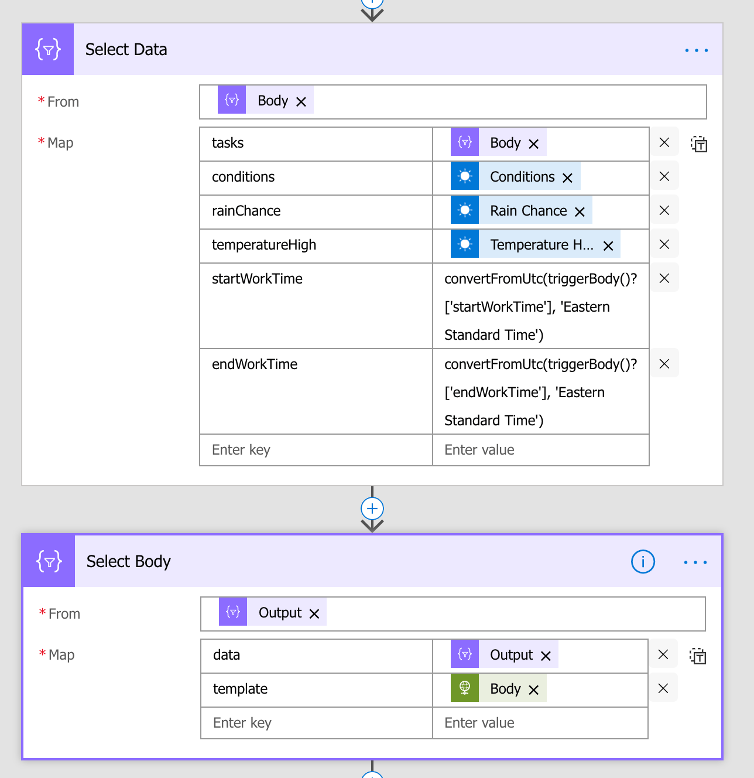The width and height of the screenshot is (754, 778).
Task: Click the green globe icon on Body token
Action: point(464,688)
